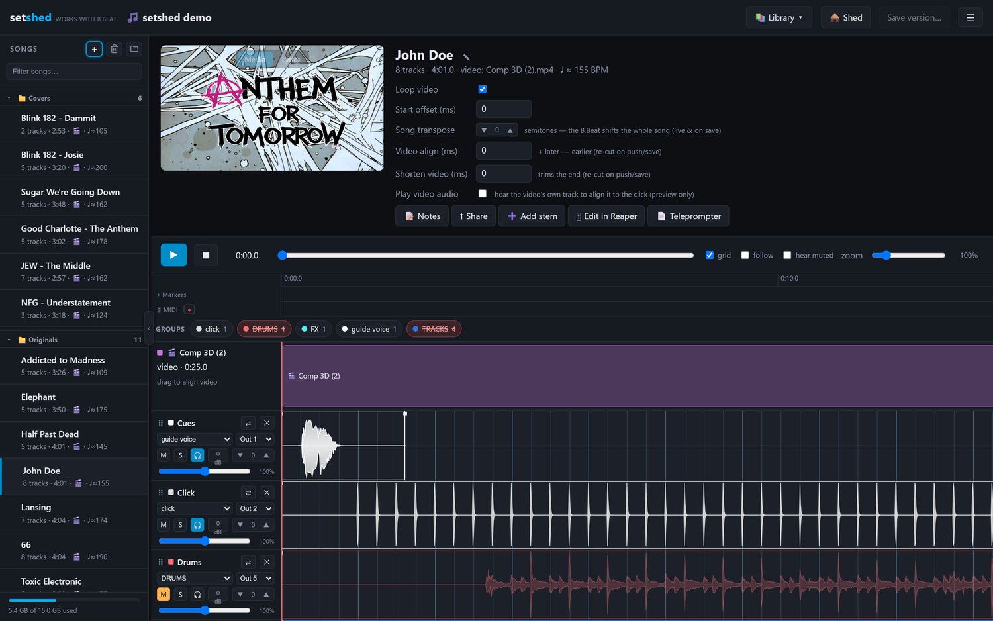
Task: Rename John Doe with the pencil icon
Action: [466, 56]
